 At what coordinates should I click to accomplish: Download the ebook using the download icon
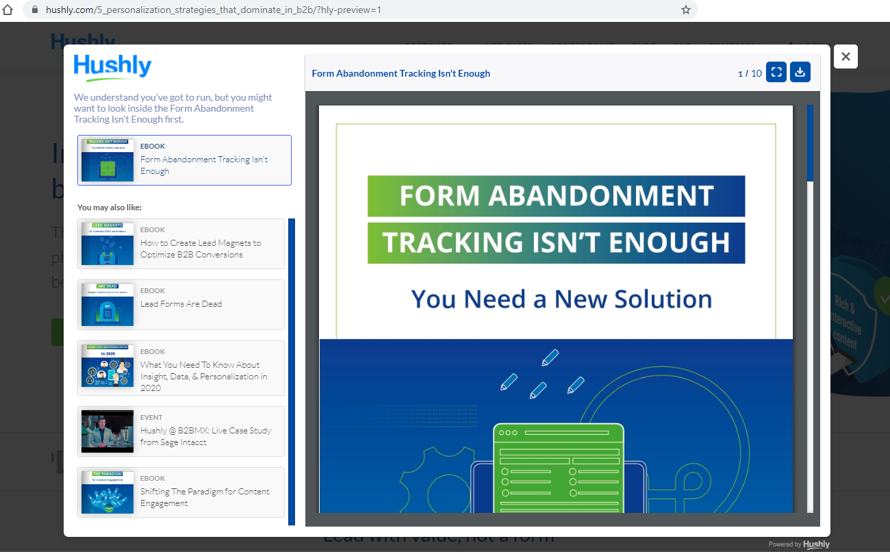[800, 72]
